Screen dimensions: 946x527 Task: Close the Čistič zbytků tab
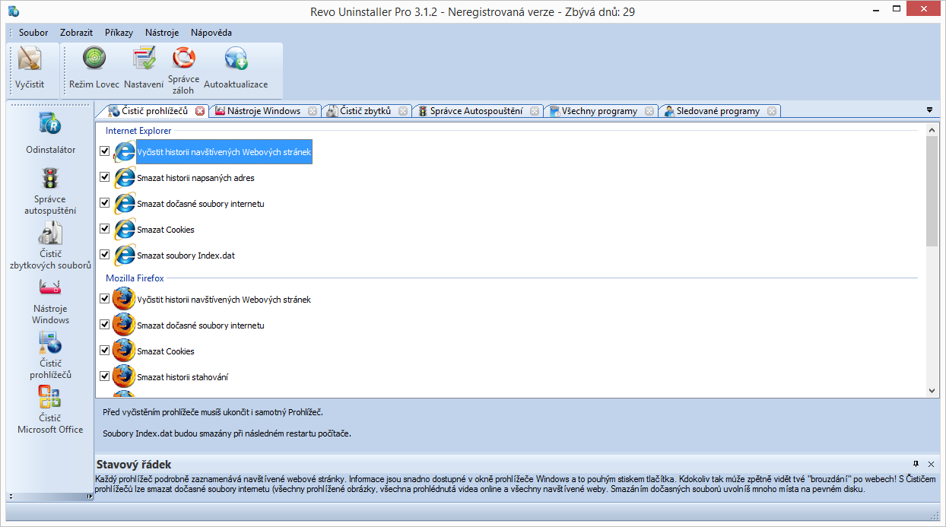coord(403,111)
